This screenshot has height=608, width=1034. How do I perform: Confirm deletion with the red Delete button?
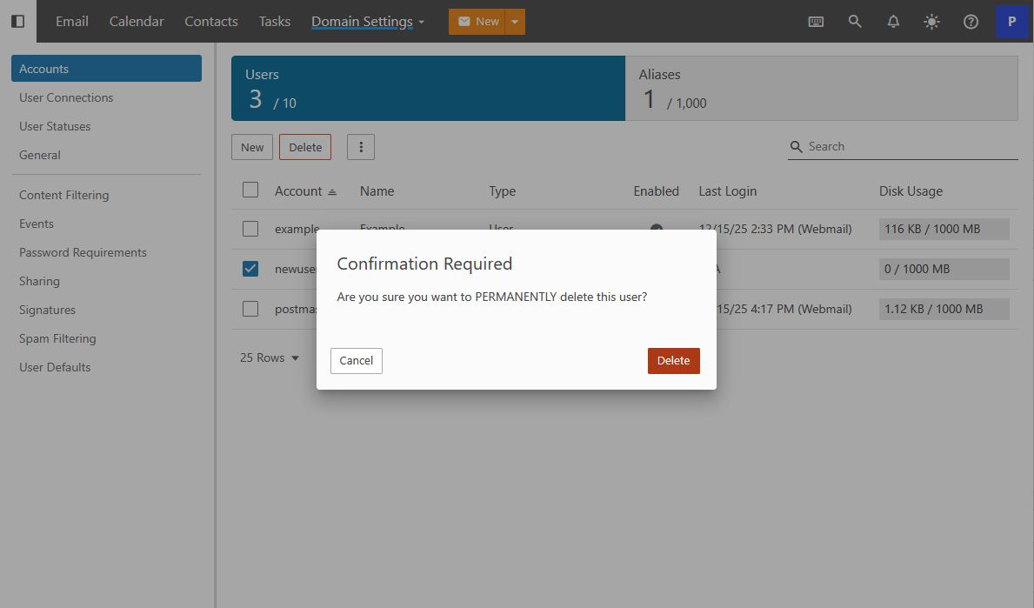[x=673, y=360]
